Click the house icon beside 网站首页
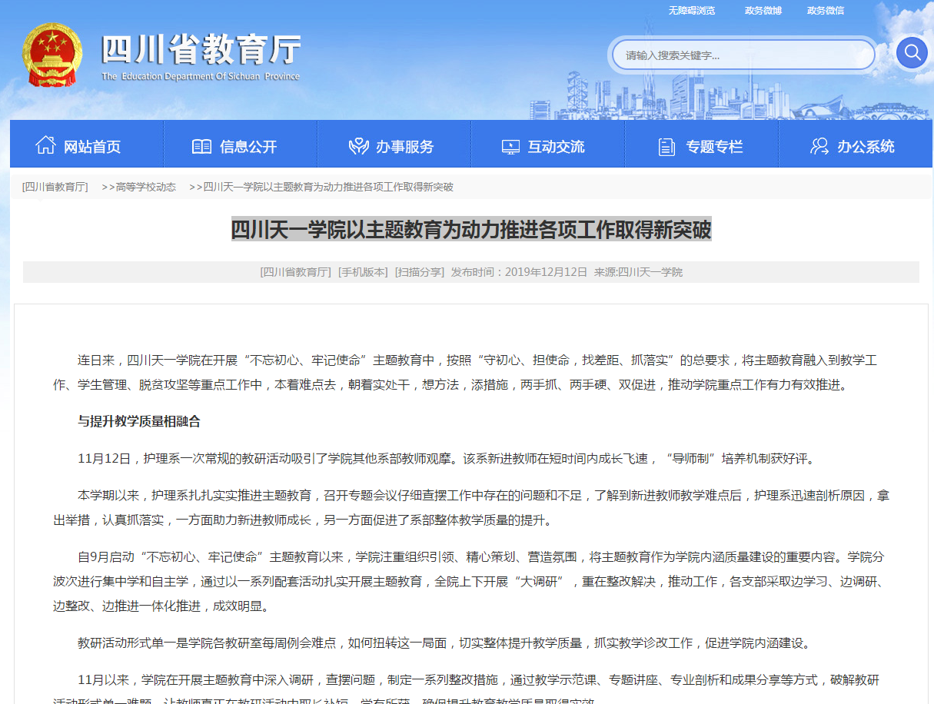This screenshot has width=934, height=704. [45, 145]
